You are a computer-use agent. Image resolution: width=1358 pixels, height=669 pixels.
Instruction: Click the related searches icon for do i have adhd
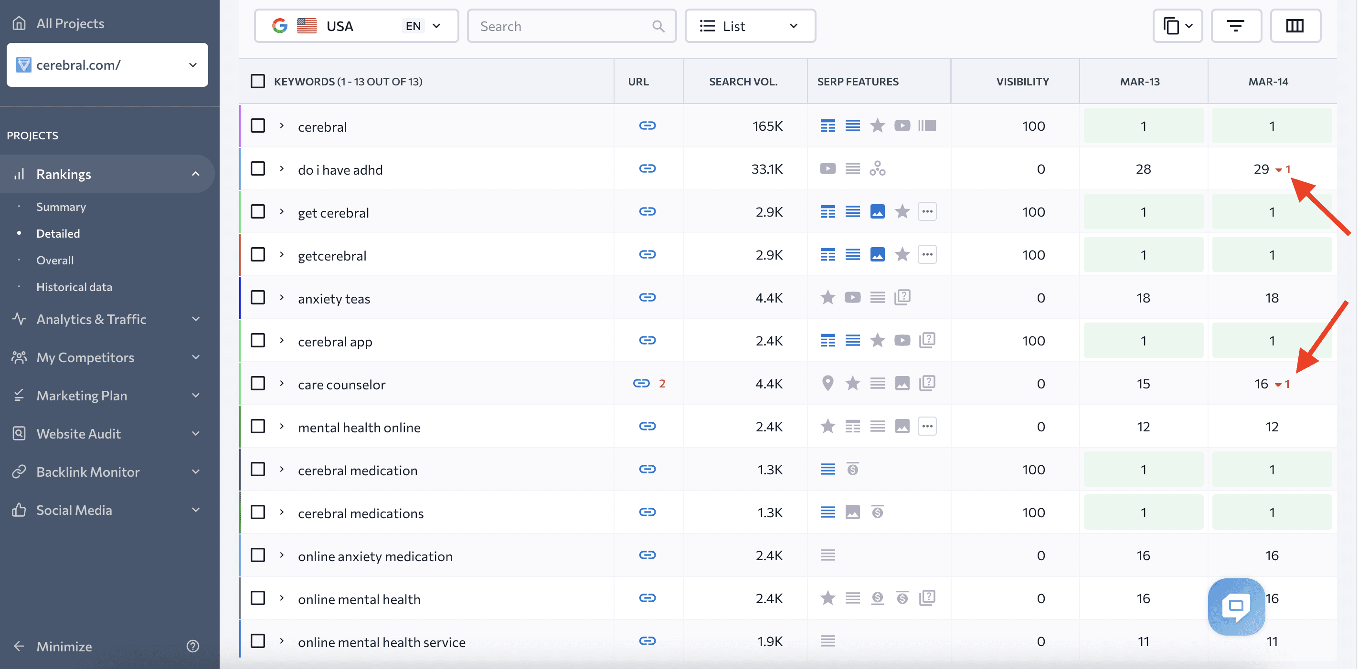(x=877, y=168)
